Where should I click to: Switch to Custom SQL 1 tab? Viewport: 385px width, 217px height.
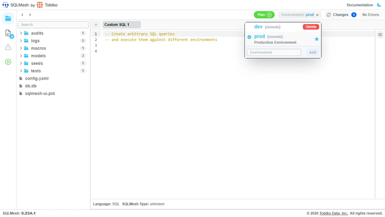pos(122,25)
